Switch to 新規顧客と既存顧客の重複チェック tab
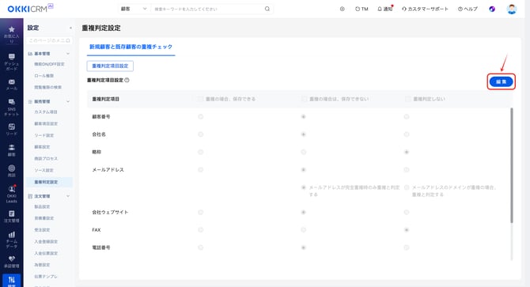This screenshot has height=287, width=530. click(x=131, y=47)
